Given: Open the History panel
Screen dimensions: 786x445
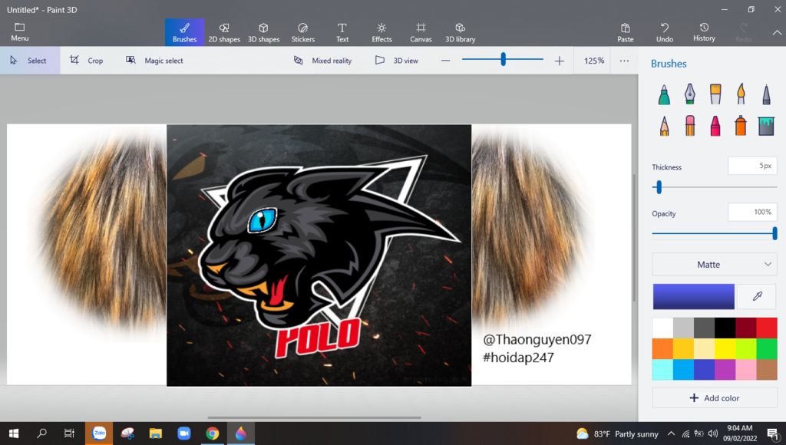Looking at the screenshot, I should 704,32.
